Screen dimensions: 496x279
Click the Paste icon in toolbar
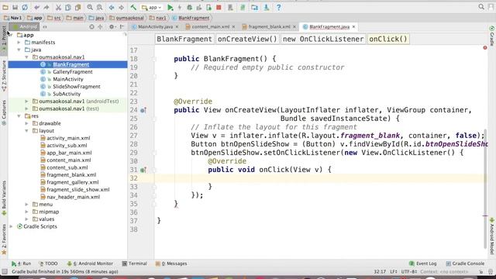(77, 7)
